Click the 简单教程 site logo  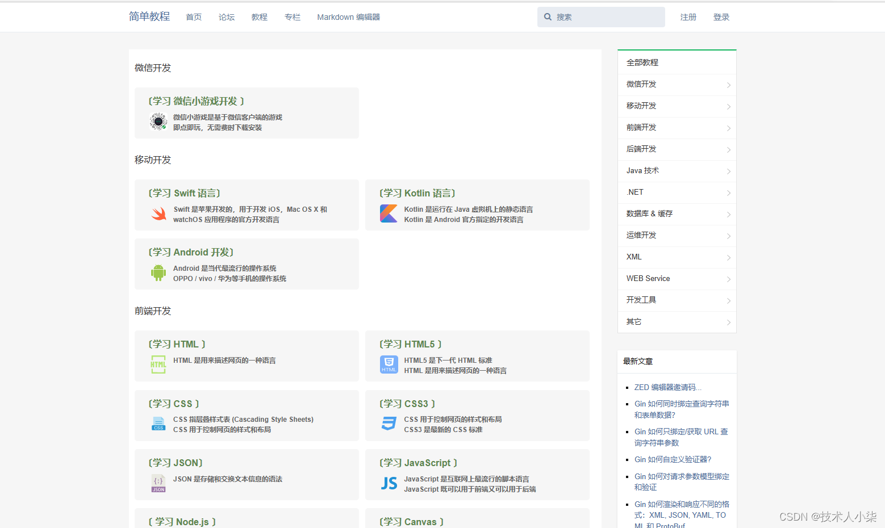[x=149, y=16]
